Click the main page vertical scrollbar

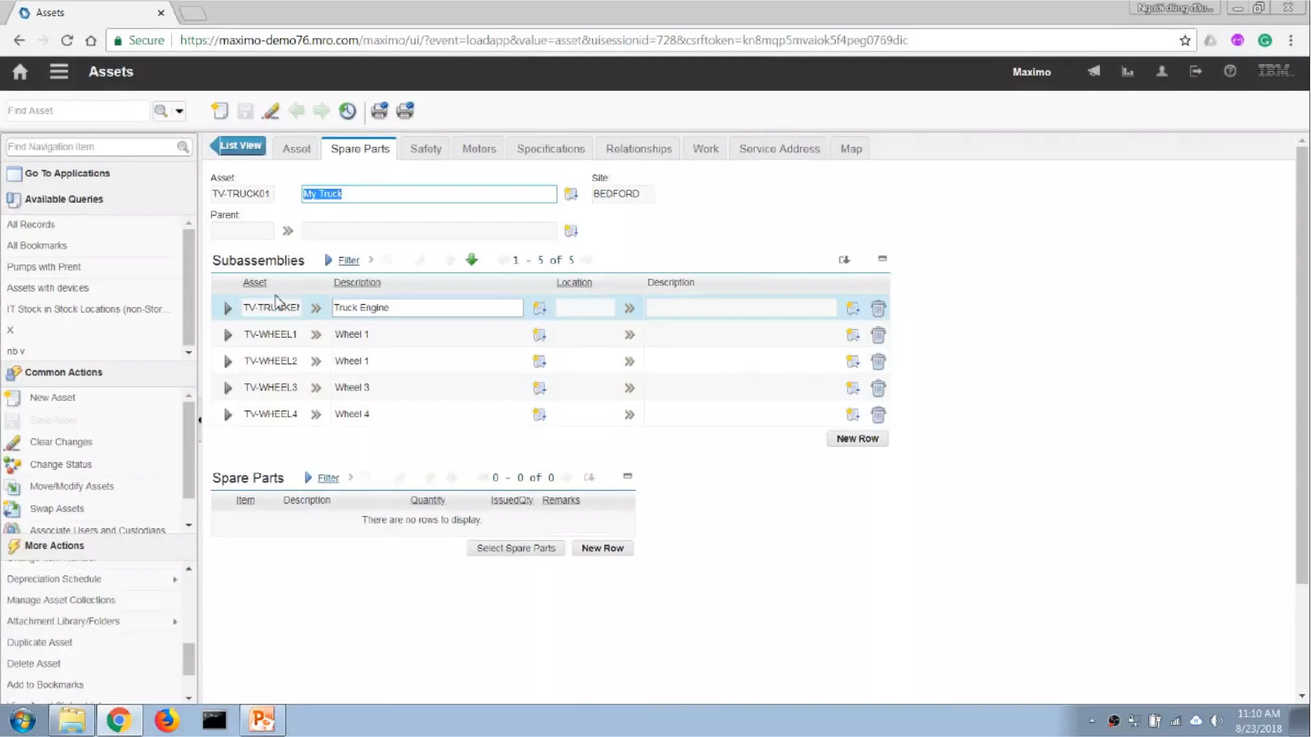(1301, 365)
